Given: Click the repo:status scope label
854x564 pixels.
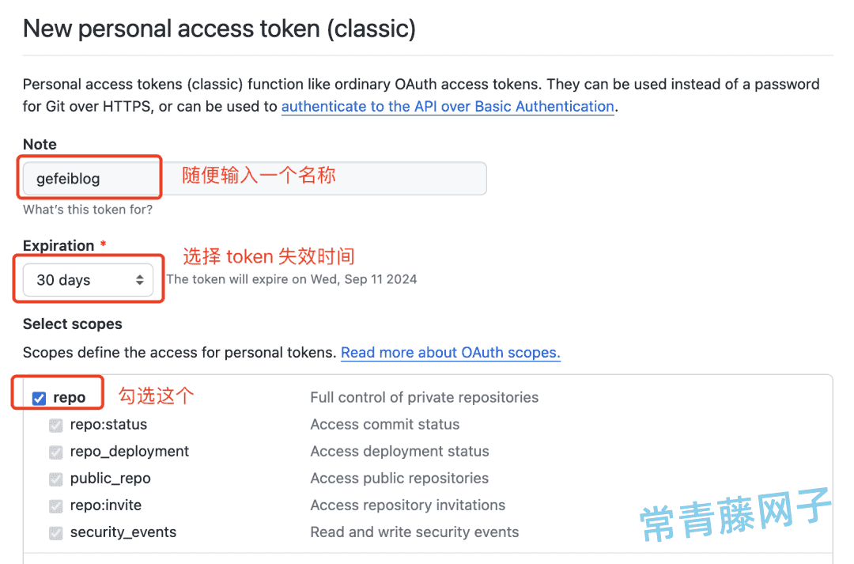Looking at the screenshot, I should tap(108, 425).
